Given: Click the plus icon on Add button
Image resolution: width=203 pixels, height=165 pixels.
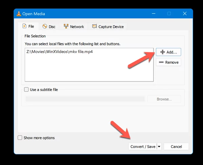Looking at the screenshot, I should [x=162, y=52].
